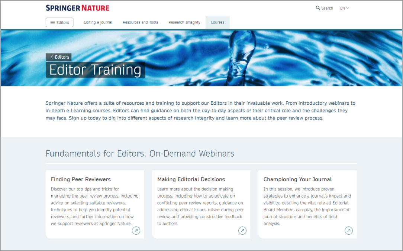This screenshot has height=251, width=403.
Task: Open the Championing Your Journal card title
Action: [297, 179]
